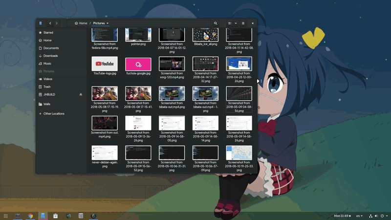Open Trash from the sidebar
This screenshot has height=220, width=391.
tap(47, 87)
